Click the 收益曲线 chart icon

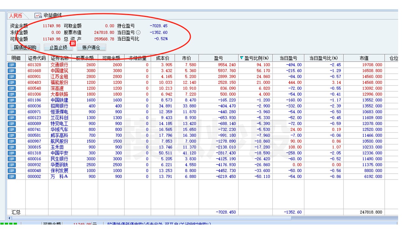click(x=38, y=15)
